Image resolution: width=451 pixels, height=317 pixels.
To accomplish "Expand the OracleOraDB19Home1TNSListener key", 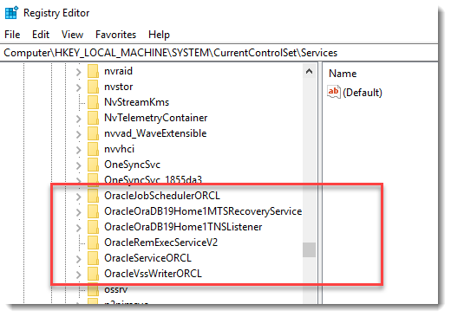I will pyautogui.click(x=79, y=228).
